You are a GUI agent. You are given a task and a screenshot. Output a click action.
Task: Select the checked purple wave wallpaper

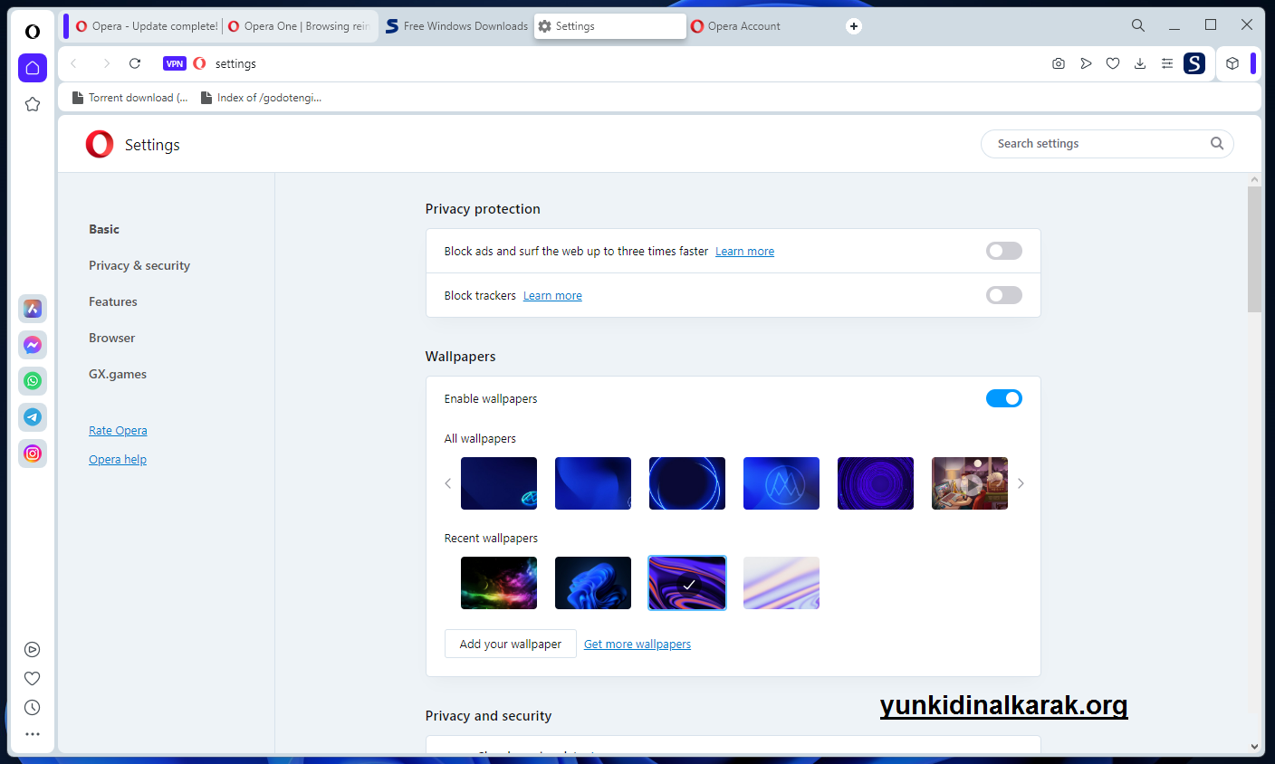687,583
